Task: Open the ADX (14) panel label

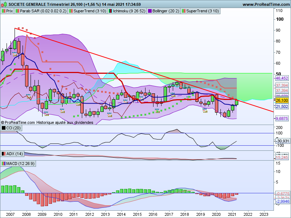Action: (x=12, y=154)
